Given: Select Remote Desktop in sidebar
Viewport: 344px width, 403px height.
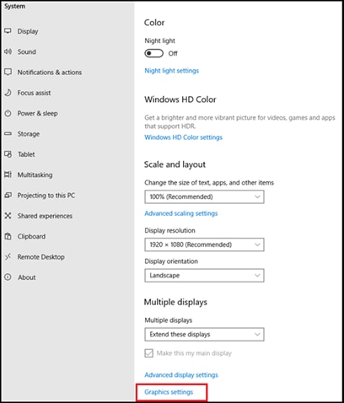Looking at the screenshot, I should (x=41, y=257).
